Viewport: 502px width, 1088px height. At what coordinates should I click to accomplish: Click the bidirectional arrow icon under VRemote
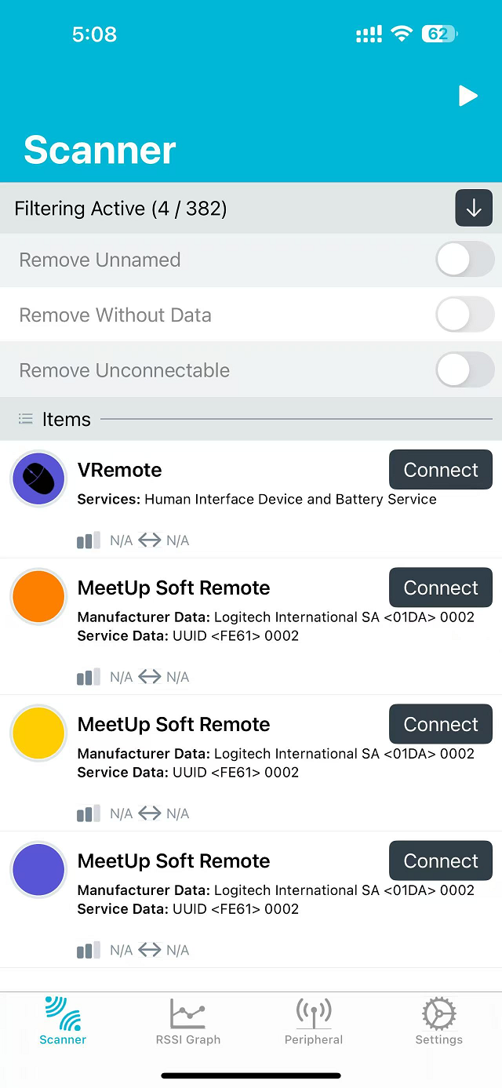150,540
